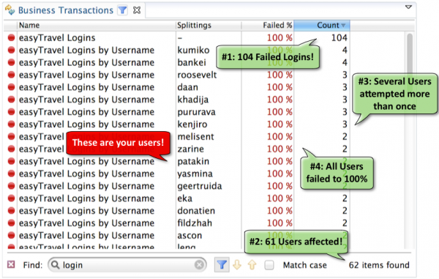Select the donatien splitting row
This screenshot has width=439, height=279.
(x=178, y=210)
